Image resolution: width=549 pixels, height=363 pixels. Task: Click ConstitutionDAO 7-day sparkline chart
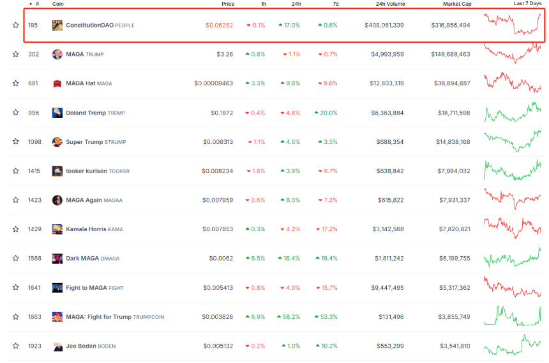coord(513,24)
